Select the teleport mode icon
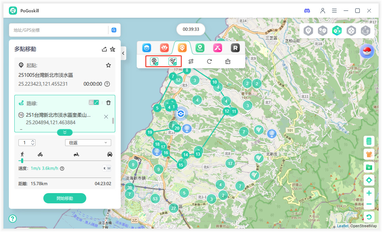 coord(308,31)
